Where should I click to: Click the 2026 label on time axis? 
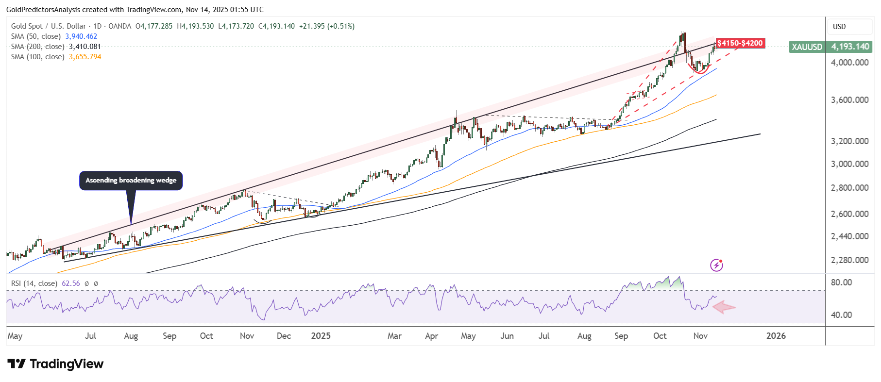776,336
